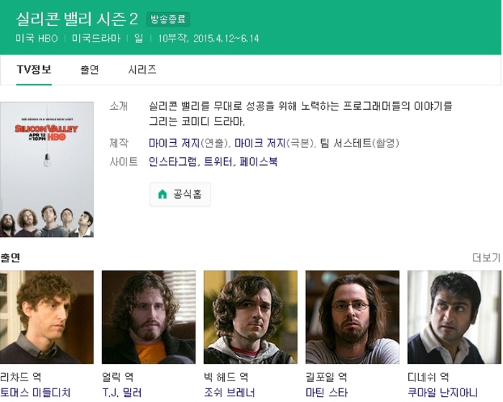Open T.J. 밀러 actor photo

tap(149, 317)
